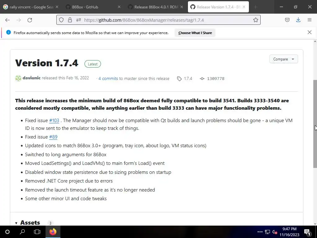This screenshot has height=238, width=317.
Task: Click Firefox icon in taskbar
Action: pyautogui.click(x=53, y=232)
